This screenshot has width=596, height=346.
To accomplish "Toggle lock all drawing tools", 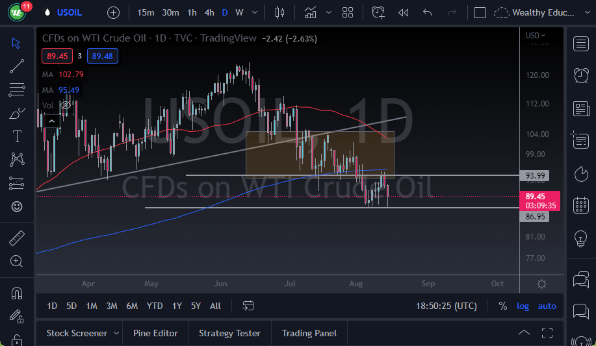I will [x=17, y=339].
